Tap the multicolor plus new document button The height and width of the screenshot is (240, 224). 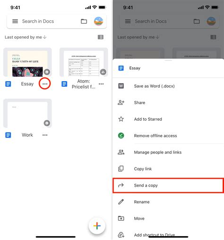pyautogui.click(x=97, y=226)
